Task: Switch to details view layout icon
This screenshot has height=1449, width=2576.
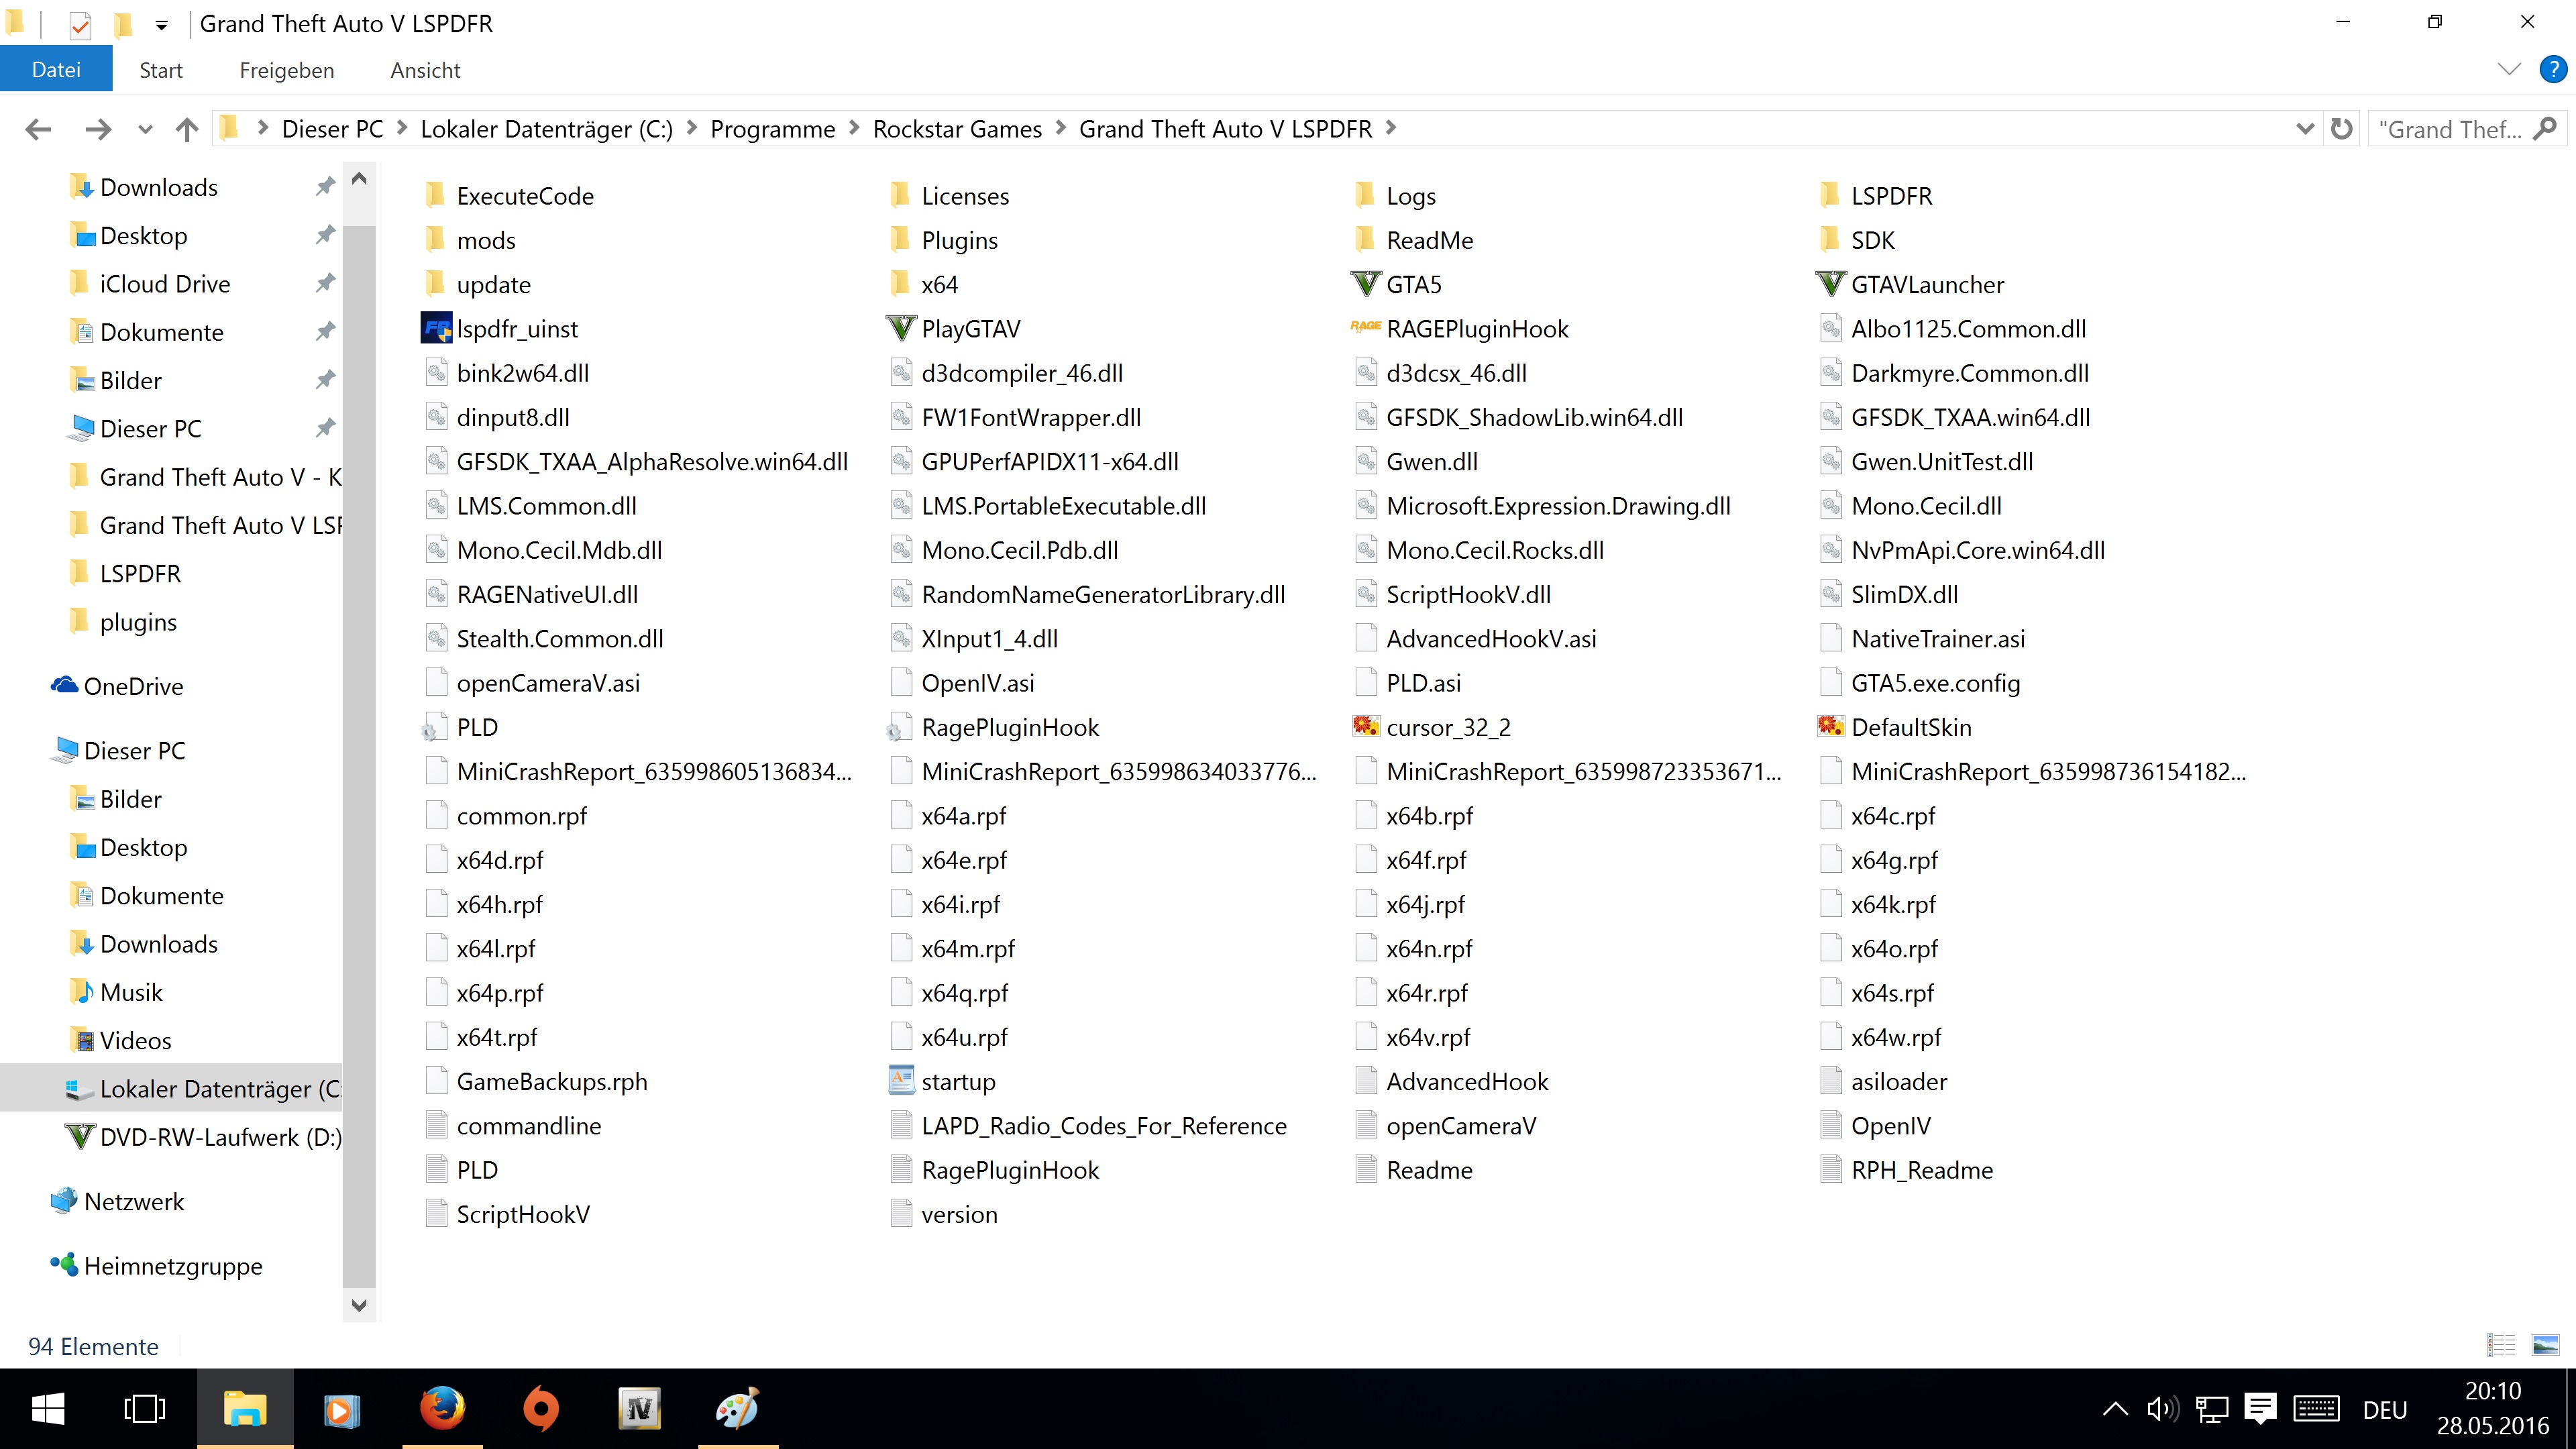Action: coord(2501,1345)
